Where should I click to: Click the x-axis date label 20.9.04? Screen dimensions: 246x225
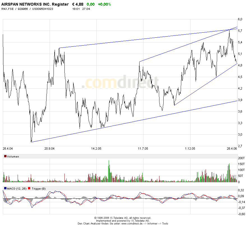click(49, 148)
